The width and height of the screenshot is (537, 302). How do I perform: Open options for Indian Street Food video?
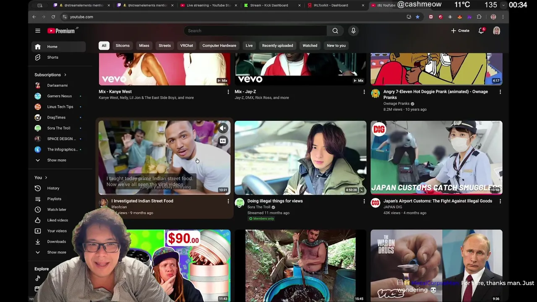pos(228,201)
